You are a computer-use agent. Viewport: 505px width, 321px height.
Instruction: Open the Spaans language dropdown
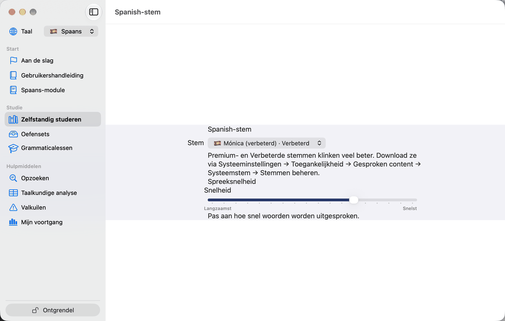click(x=71, y=31)
